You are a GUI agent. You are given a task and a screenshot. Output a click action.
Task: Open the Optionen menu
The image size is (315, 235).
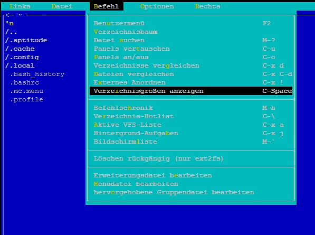coord(157,6)
